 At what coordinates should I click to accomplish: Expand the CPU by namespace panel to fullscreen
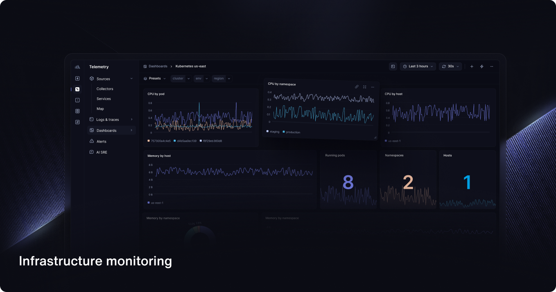pyautogui.click(x=365, y=87)
